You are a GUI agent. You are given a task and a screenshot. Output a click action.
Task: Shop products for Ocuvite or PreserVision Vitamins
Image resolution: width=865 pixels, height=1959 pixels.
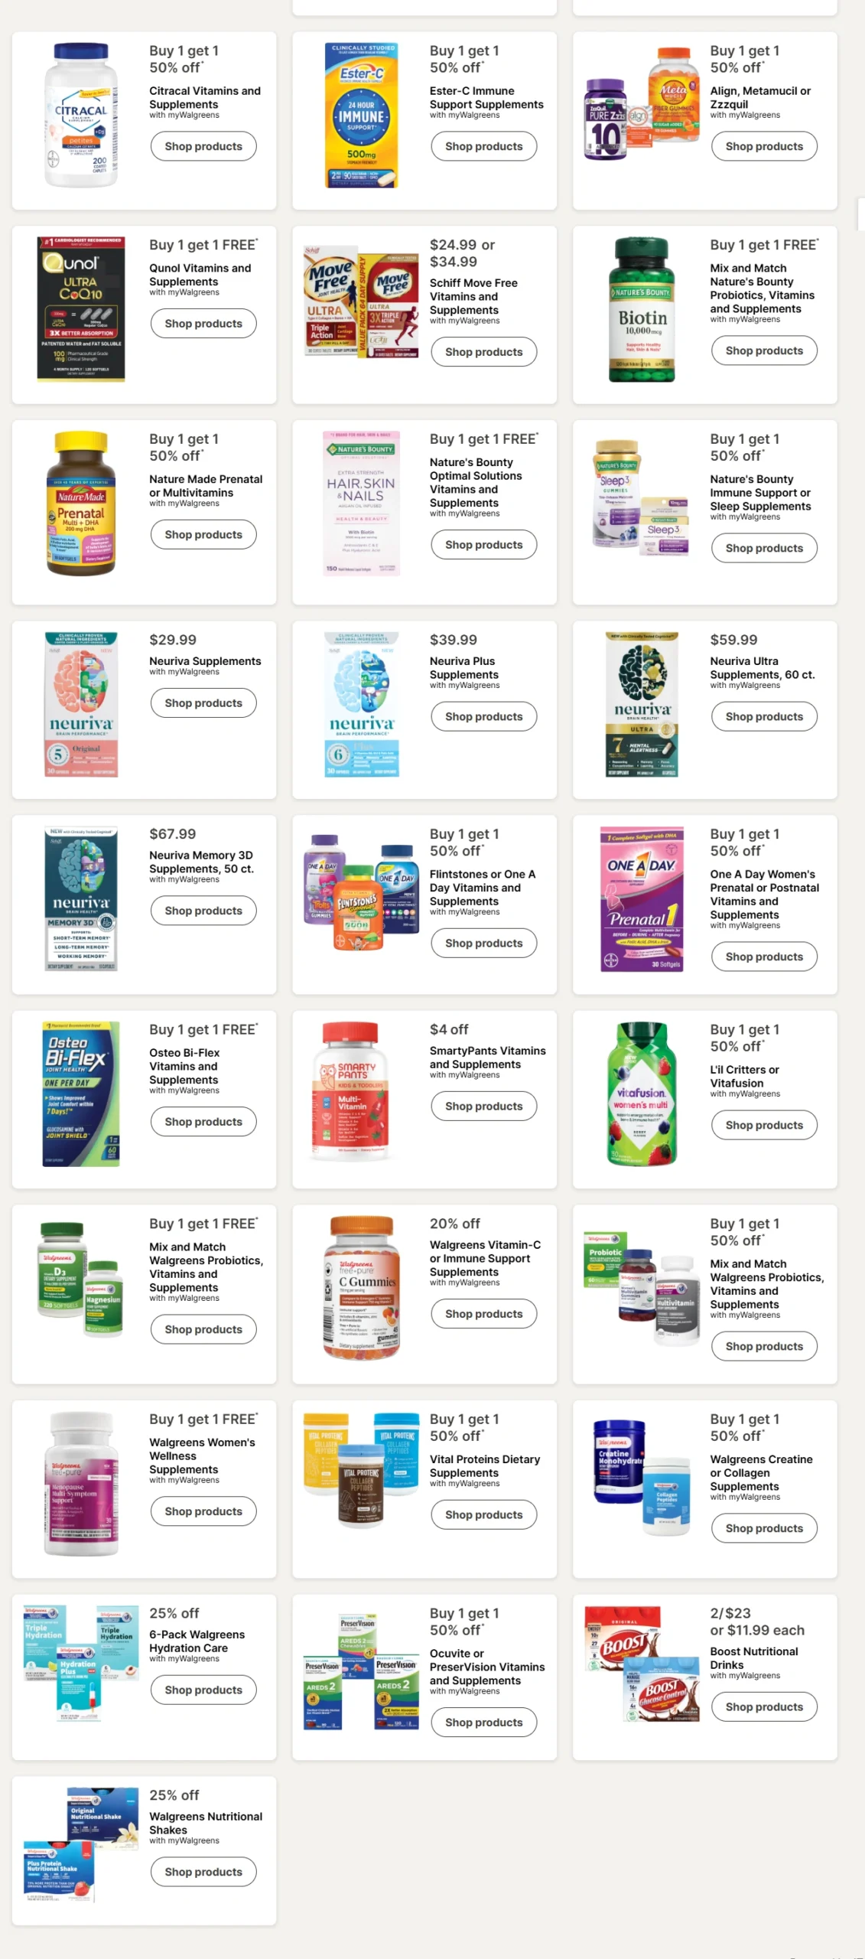point(484,1722)
